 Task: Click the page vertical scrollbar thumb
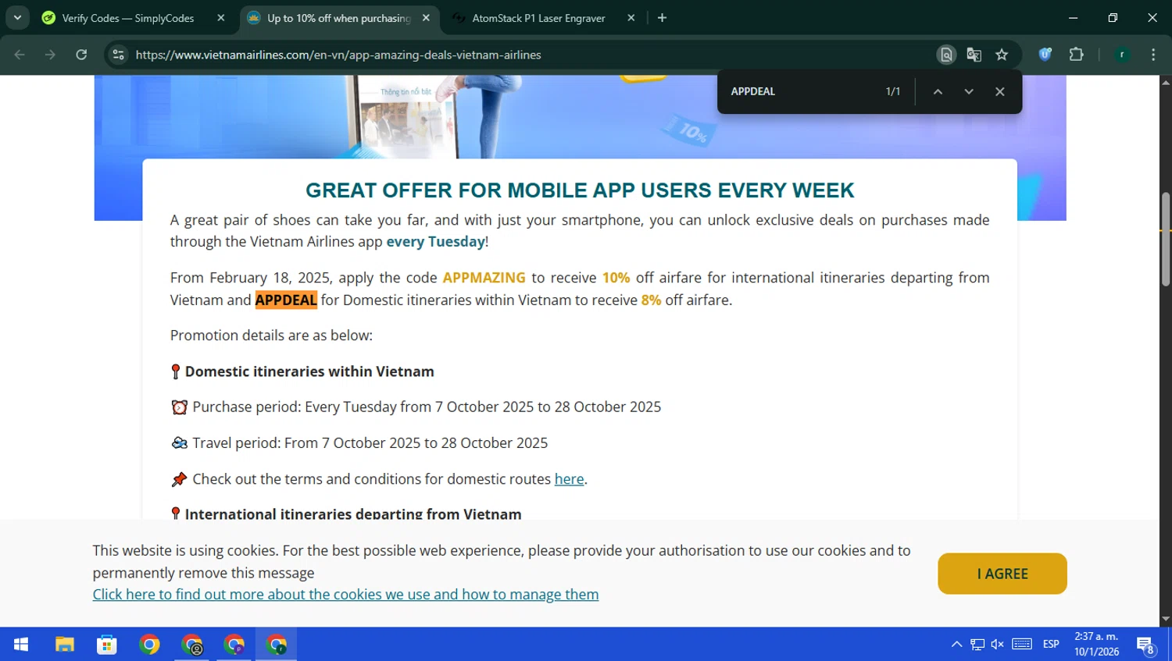(x=1166, y=239)
